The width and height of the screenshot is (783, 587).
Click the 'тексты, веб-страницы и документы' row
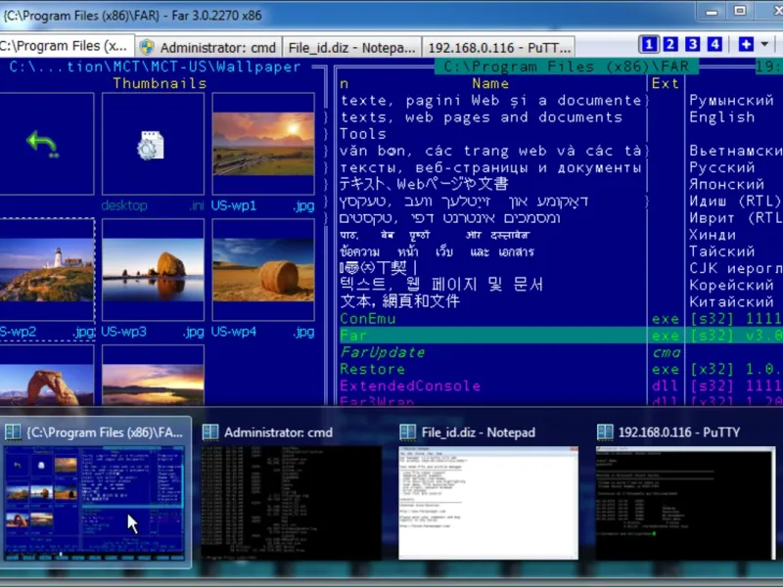492,167
